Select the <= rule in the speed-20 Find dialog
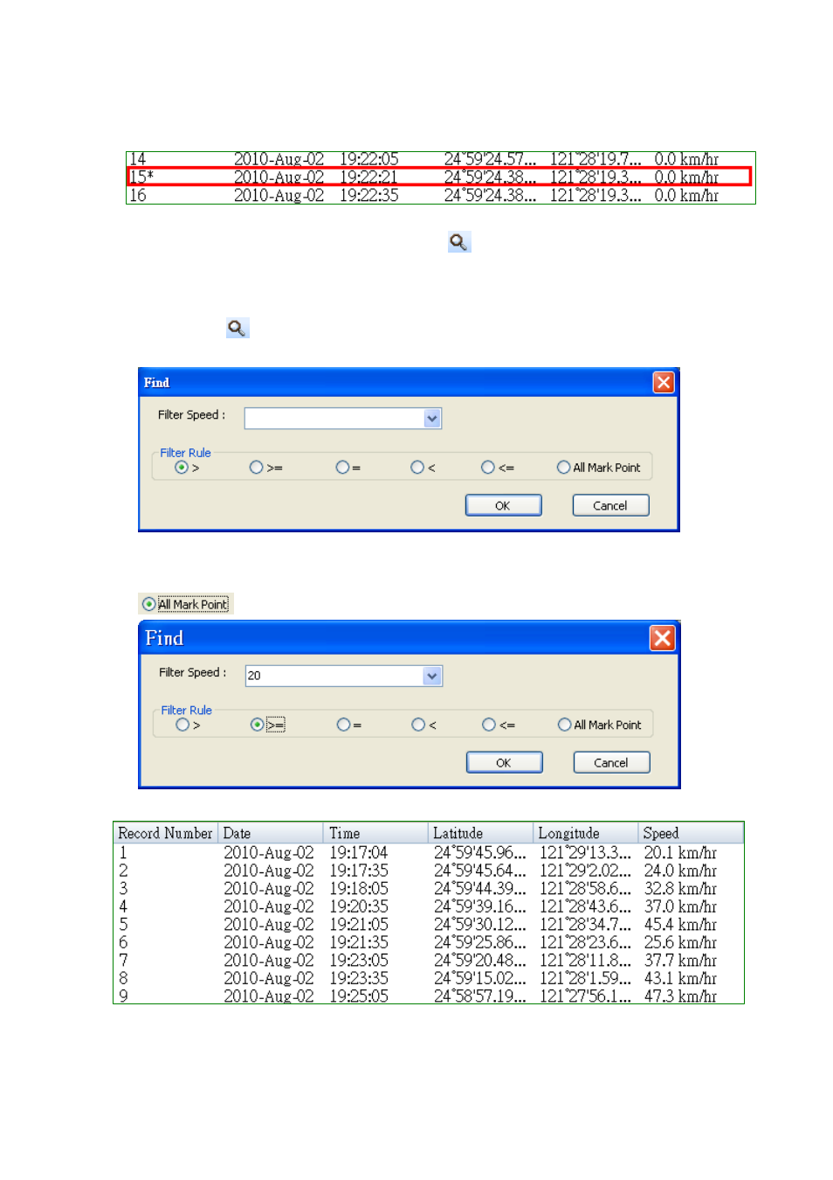 coord(489,725)
